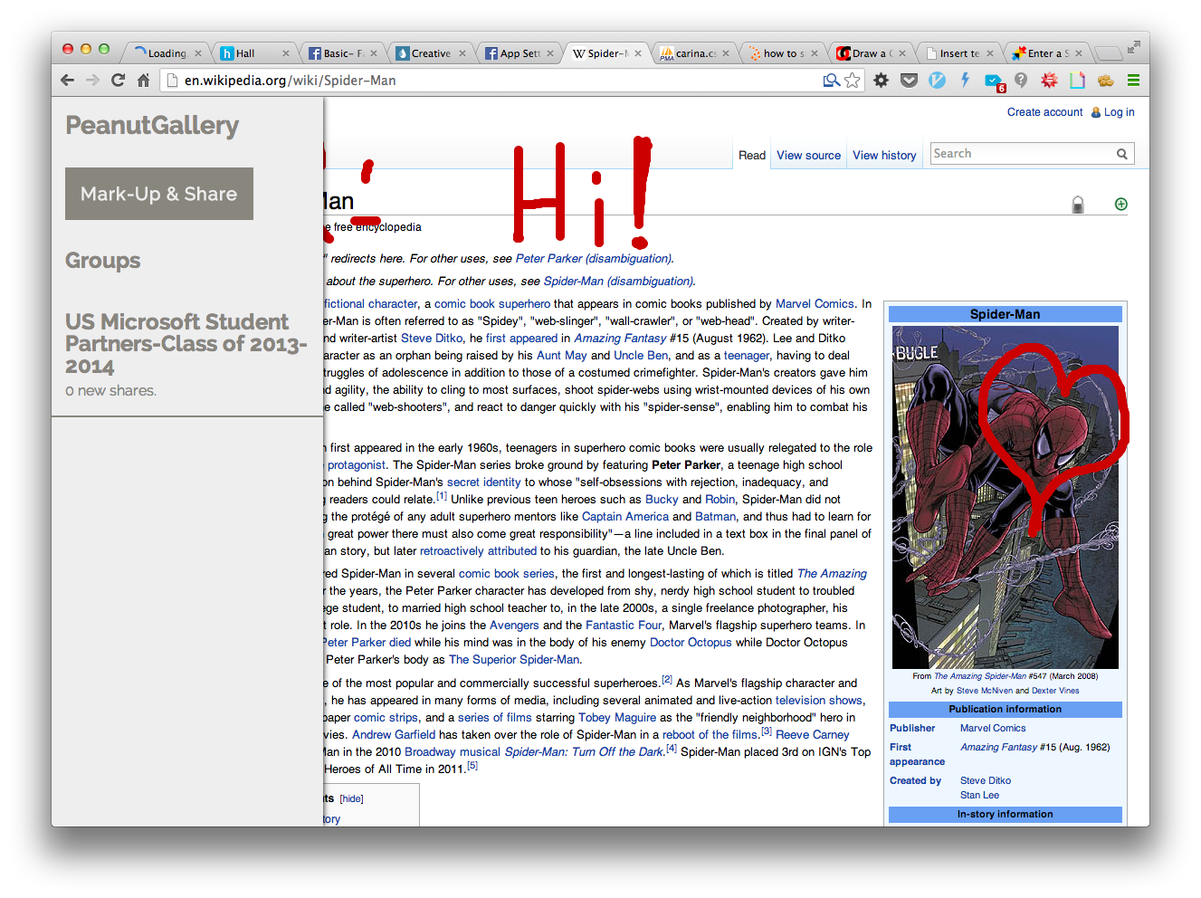1201x898 pixels.
Task: Open the Fantastic Four link
Action: point(624,626)
